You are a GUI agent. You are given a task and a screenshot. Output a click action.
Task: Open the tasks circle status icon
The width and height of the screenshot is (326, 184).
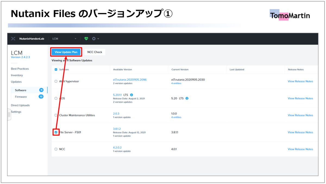pyautogui.click(x=94, y=39)
